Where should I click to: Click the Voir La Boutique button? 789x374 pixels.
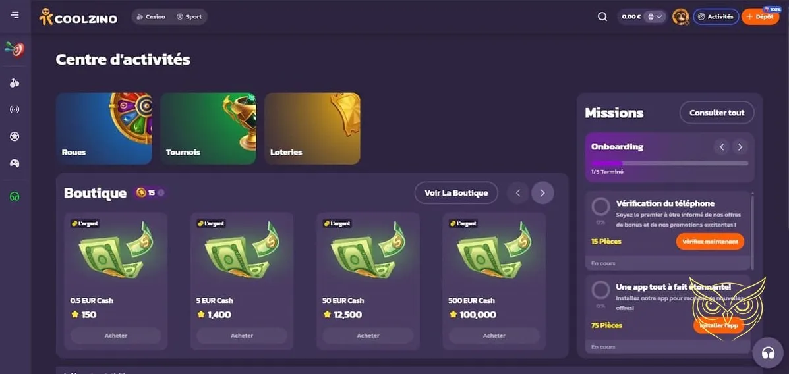coord(456,192)
